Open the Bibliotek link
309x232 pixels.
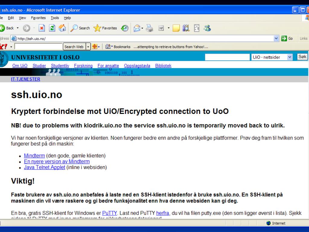163,66
